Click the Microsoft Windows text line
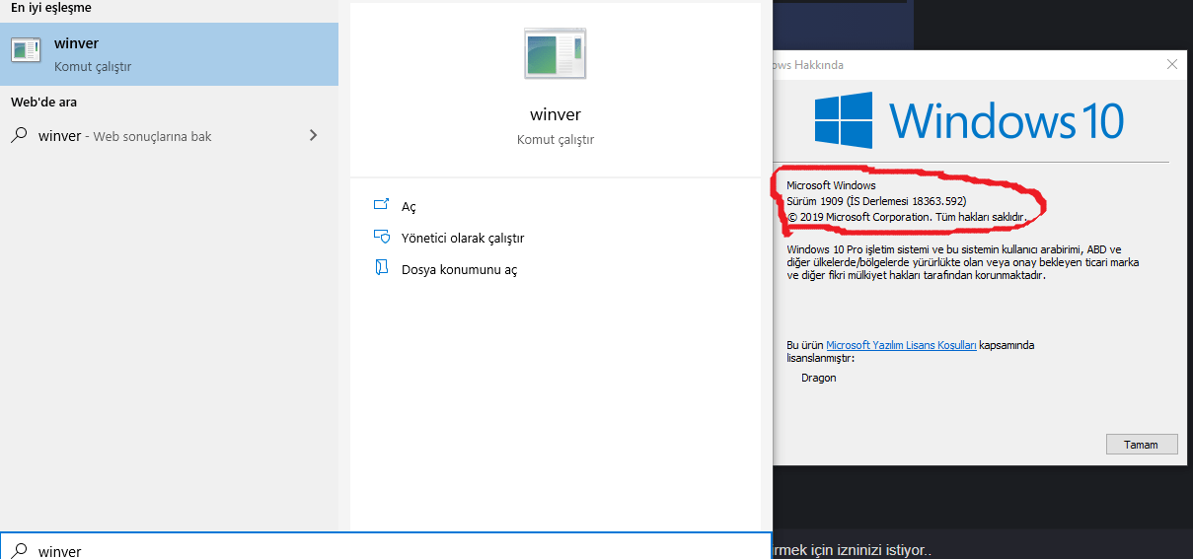Viewport: 1193px width, 559px height. 831,185
